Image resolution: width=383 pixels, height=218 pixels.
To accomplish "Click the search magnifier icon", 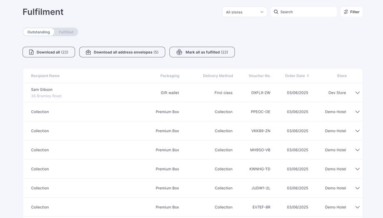I will point(276,12).
